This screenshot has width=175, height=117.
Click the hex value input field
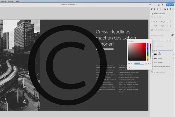[139, 63]
